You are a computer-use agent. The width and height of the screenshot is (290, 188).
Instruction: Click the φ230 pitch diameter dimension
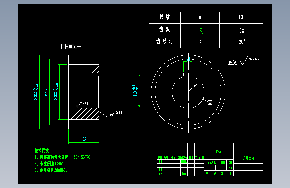point(46,92)
